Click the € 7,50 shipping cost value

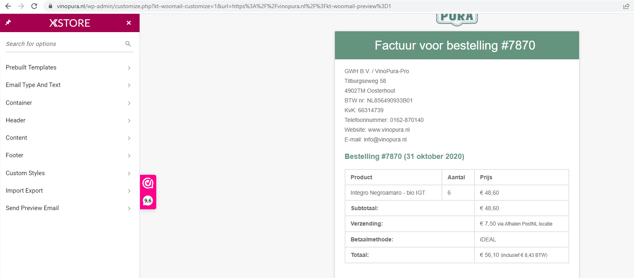click(488, 224)
